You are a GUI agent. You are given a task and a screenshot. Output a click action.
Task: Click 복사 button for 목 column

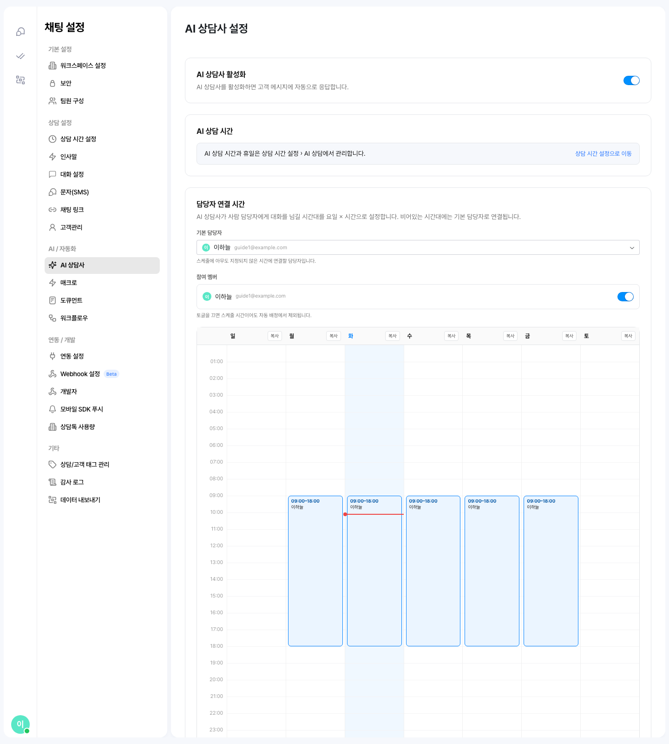[x=511, y=336]
